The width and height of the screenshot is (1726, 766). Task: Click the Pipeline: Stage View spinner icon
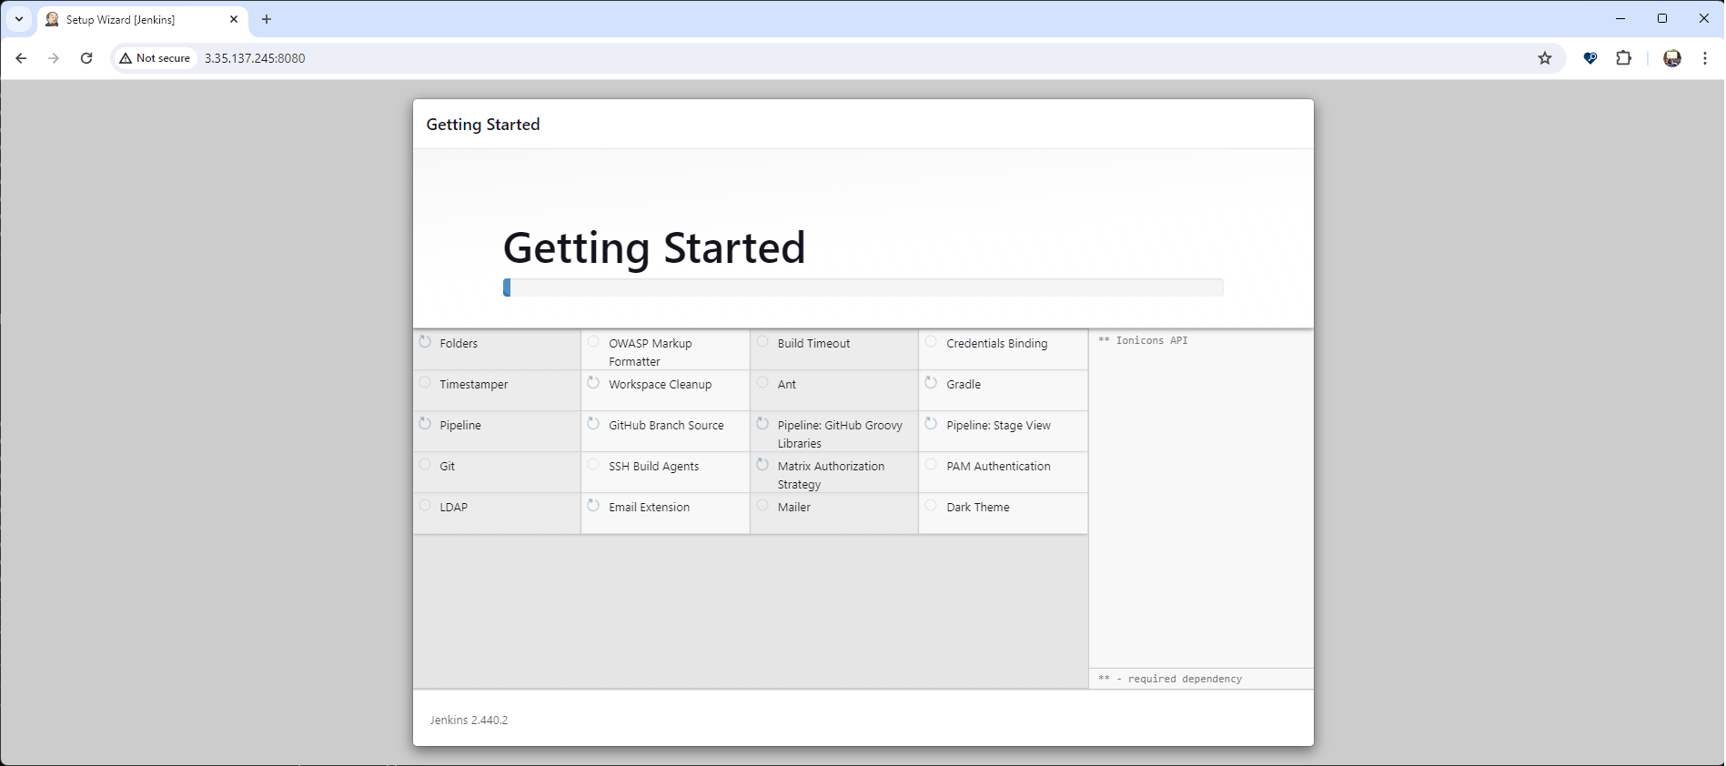pos(931,424)
